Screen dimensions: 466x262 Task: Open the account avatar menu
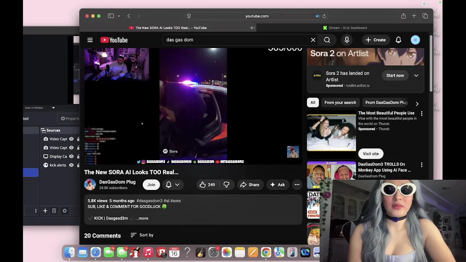point(415,40)
